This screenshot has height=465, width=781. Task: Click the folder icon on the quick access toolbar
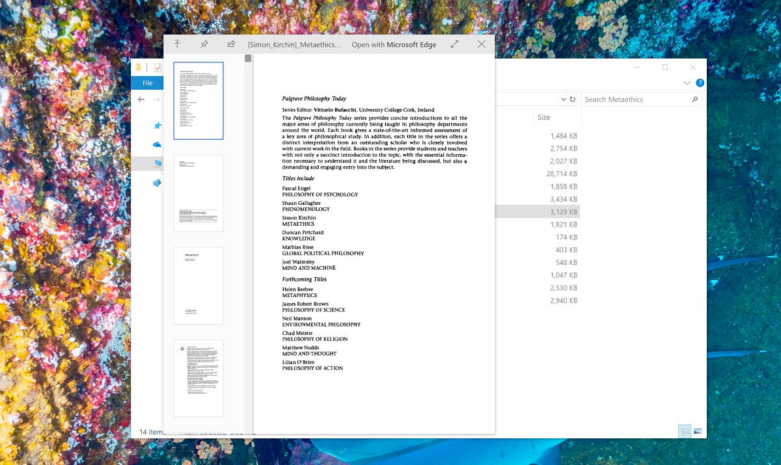click(x=139, y=66)
